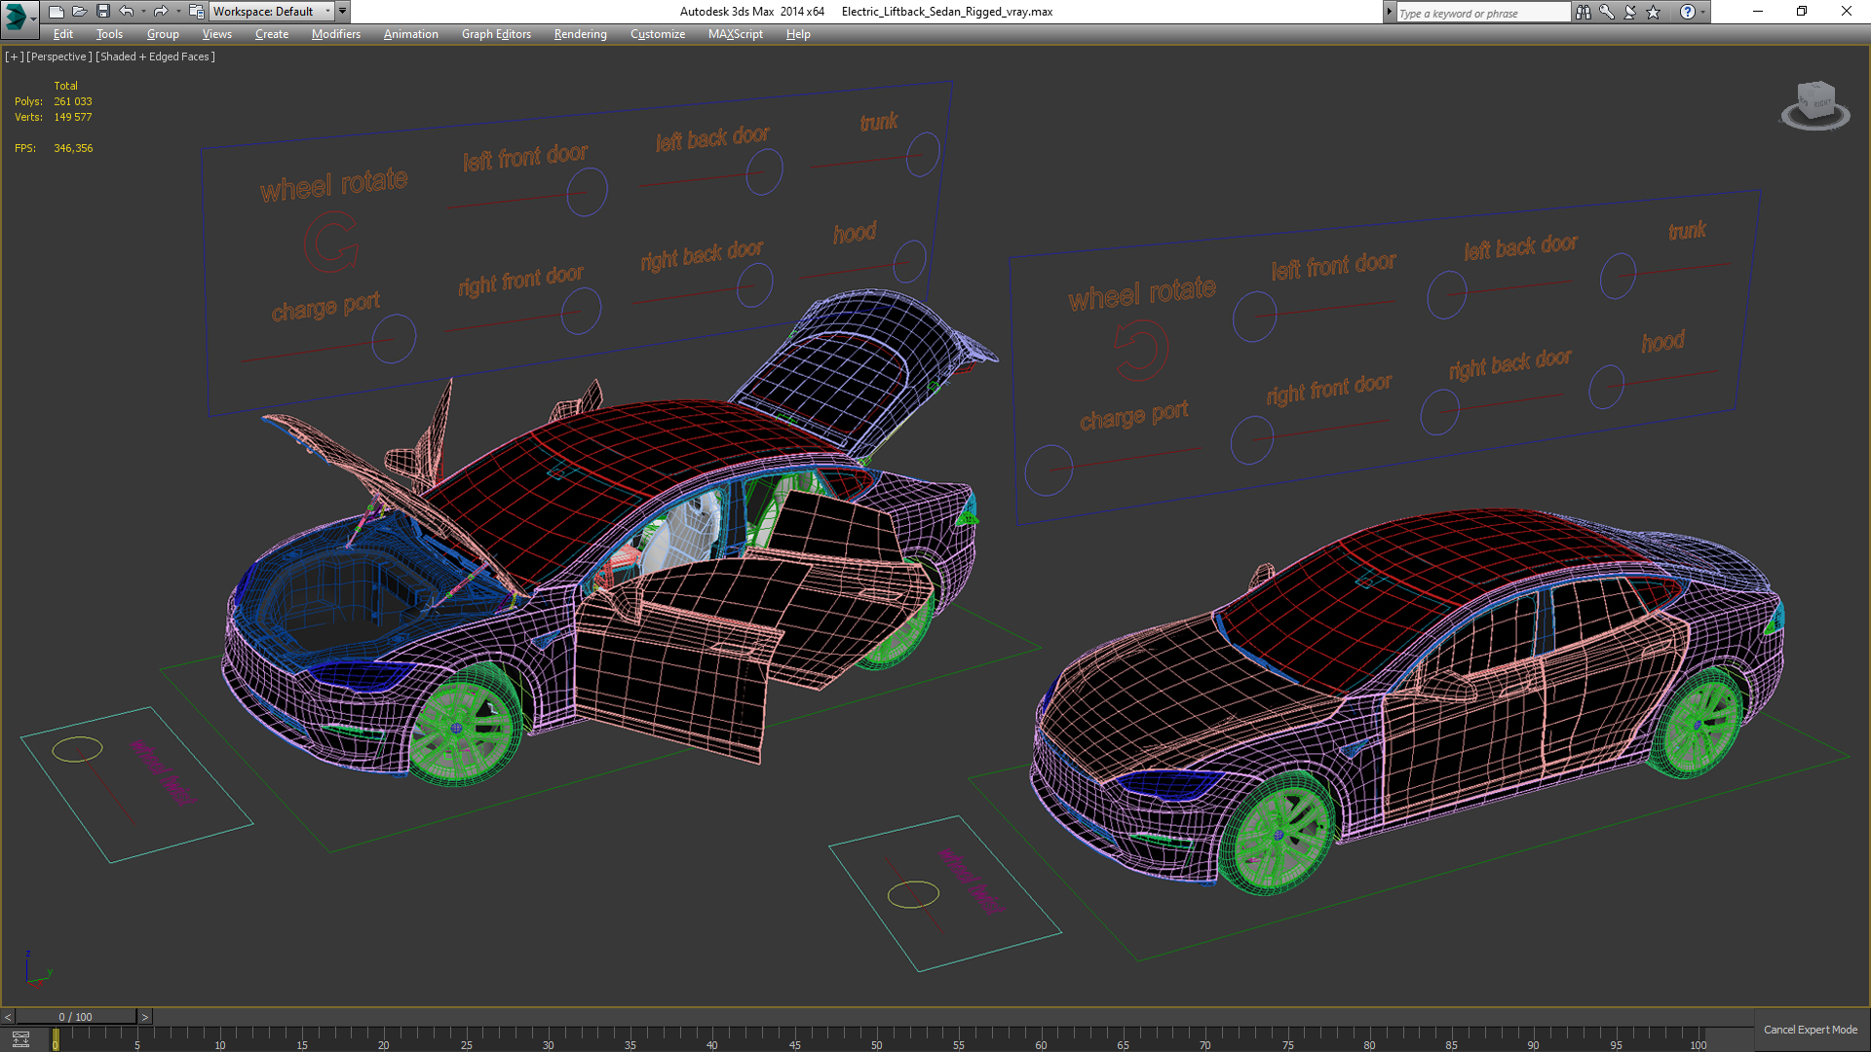Click left panel's right back door circle
Image resolution: width=1871 pixels, height=1052 pixels.
[x=755, y=285]
